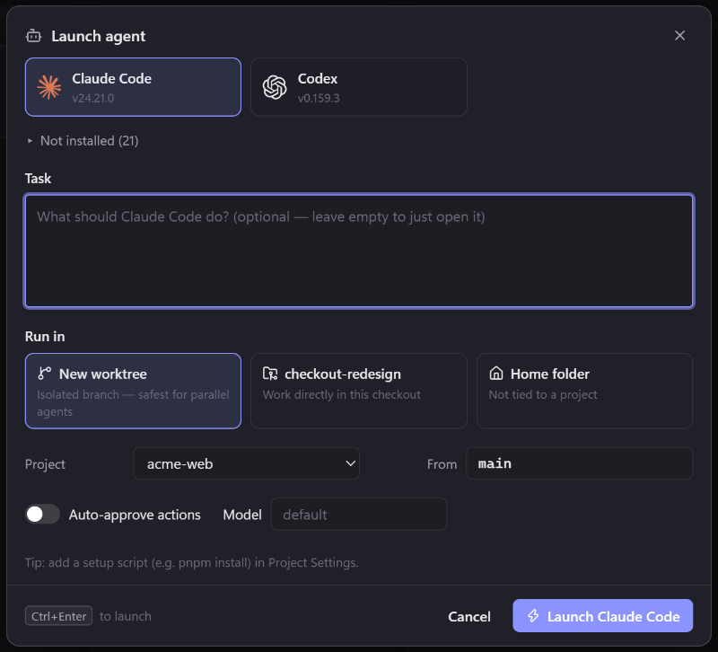Image resolution: width=718 pixels, height=652 pixels.
Task: Click the Project field label
Action: [x=46, y=464]
